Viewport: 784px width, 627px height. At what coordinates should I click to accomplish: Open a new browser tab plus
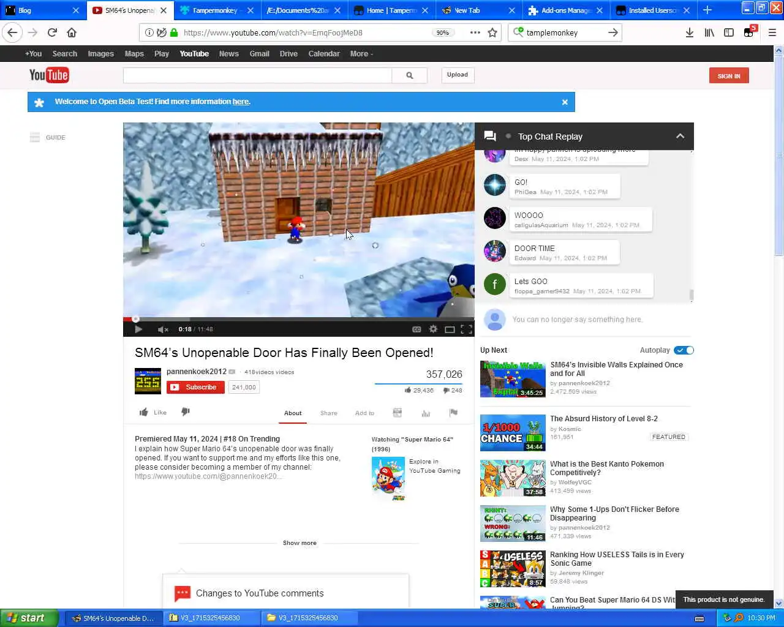(707, 10)
